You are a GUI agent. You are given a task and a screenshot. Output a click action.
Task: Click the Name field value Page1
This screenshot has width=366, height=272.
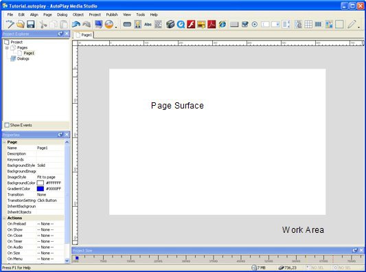pyautogui.click(x=50, y=148)
